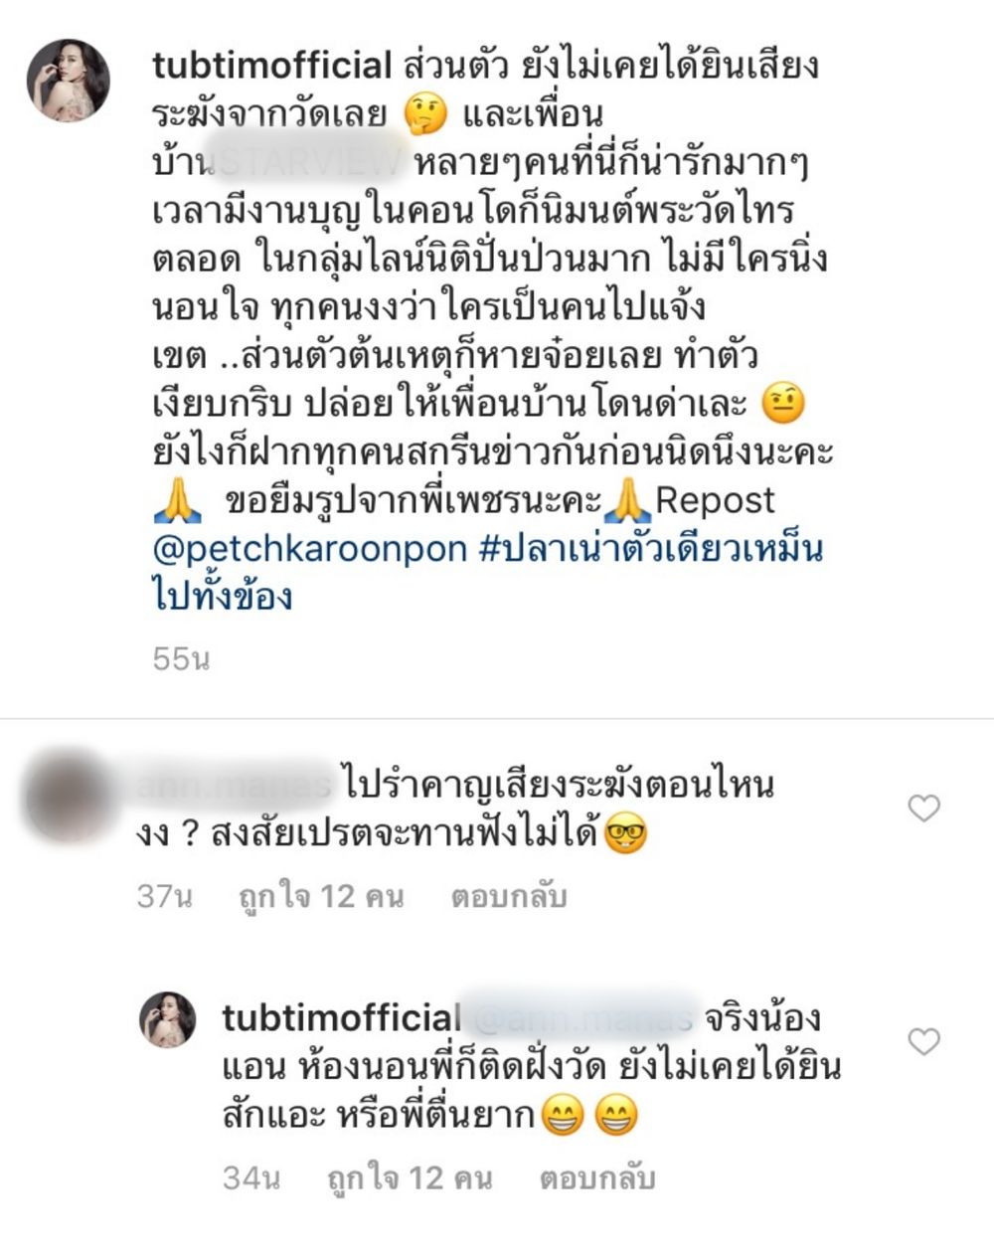Click the Repost text in the caption
The width and height of the screenshot is (994, 1259).
pos(715,500)
